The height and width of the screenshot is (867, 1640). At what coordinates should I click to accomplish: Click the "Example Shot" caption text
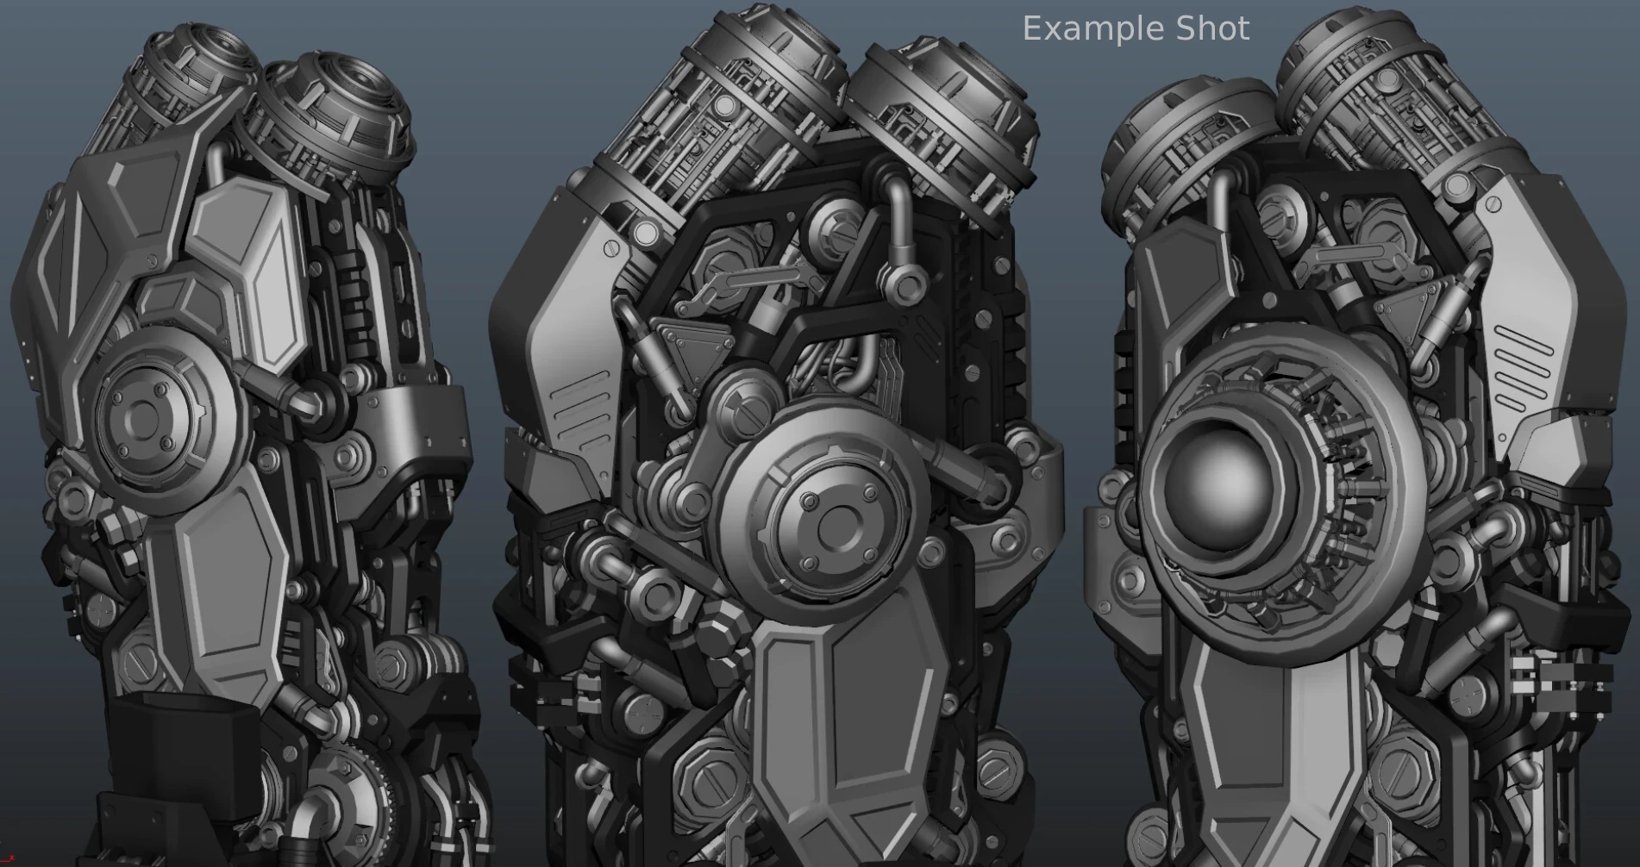click(1136, 29)
